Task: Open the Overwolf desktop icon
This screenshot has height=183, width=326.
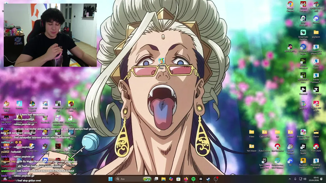Action: click(x=303, y=91)
